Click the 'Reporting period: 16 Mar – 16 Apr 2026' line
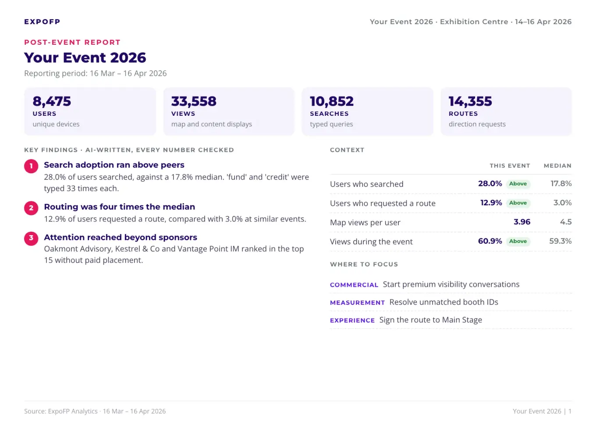Screen dimensions: 596x422 (96, 73)
